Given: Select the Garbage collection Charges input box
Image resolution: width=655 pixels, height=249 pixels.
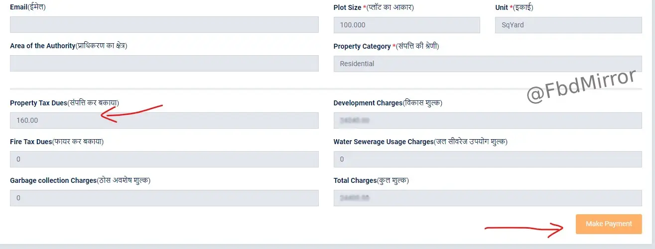Looking at the screenshot, I should coord(164,198).
